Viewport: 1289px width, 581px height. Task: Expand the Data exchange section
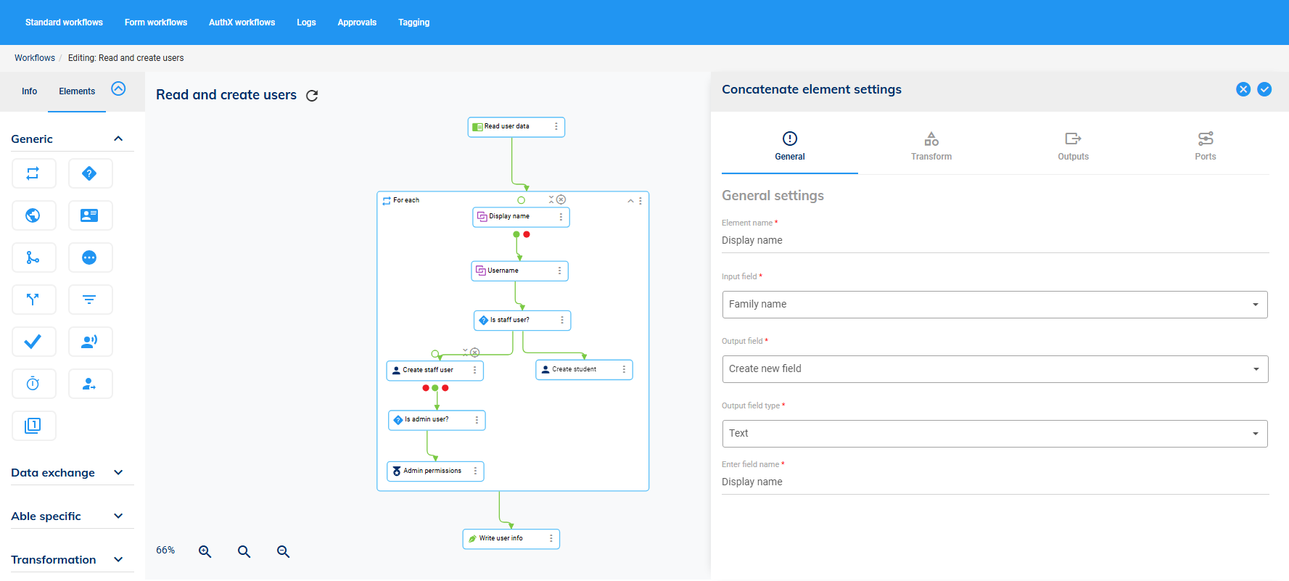pyautogui.click(x=118, y=473)
